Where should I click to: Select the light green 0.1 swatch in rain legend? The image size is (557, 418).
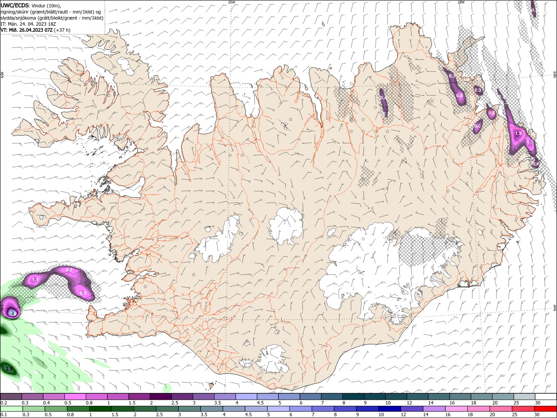(x=11, y=409)
